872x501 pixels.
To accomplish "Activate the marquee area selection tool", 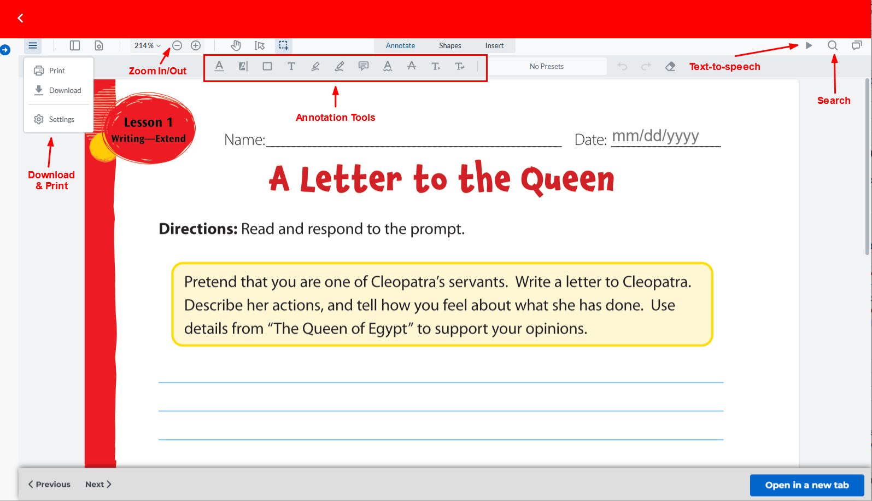I will (x=283, y=45).
